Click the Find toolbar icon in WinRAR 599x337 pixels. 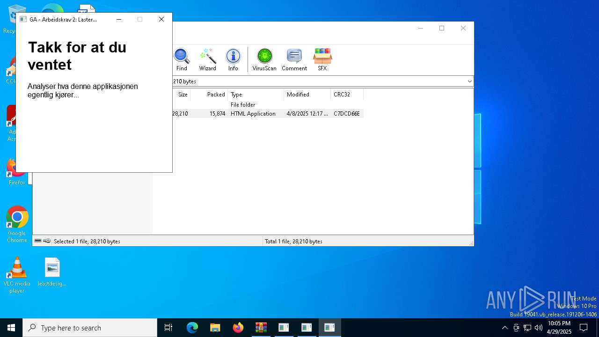pos(182,59)
